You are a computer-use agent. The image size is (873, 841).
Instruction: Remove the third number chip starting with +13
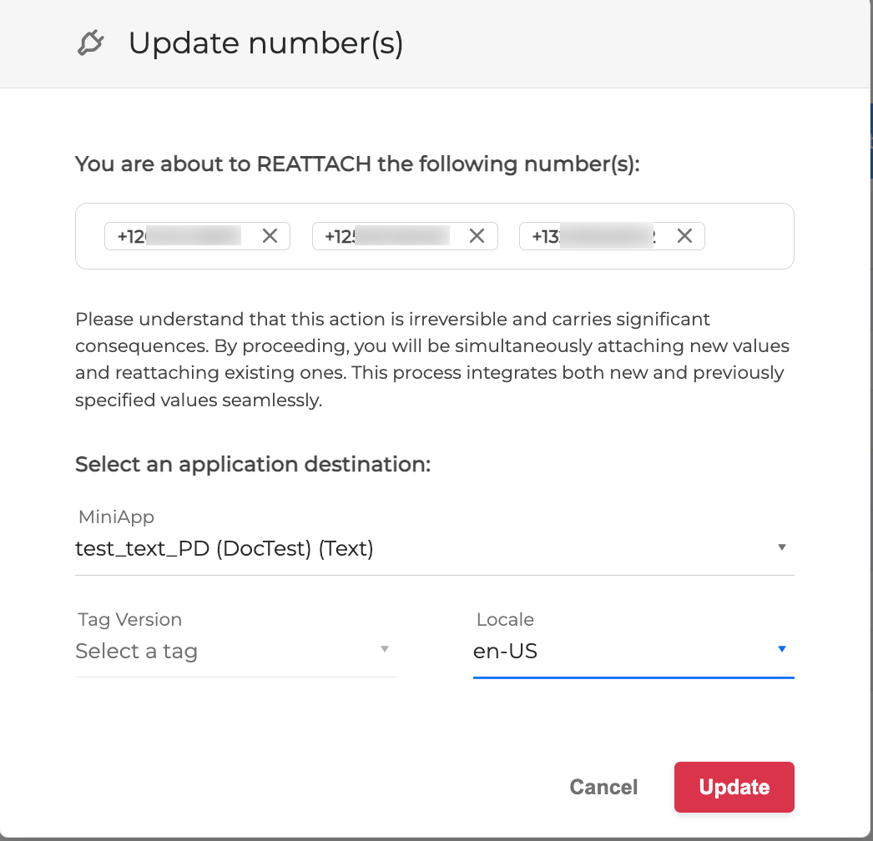point(684,236)
